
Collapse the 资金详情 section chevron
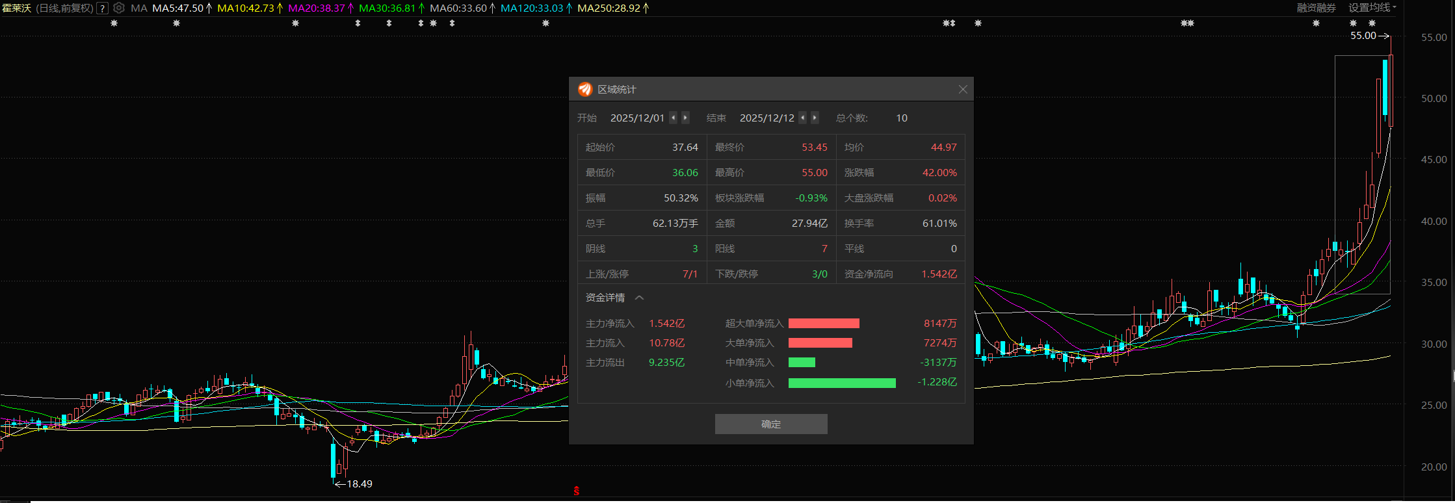(x=639, y=298)
